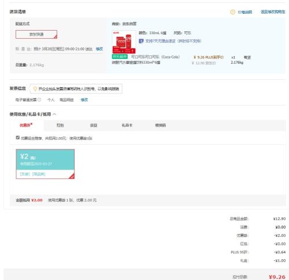Switch to the 红包 tab

[x=60, y=125]
